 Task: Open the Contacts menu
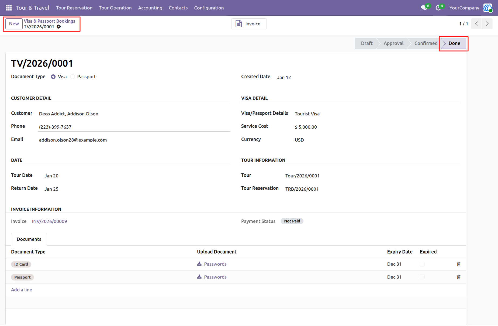[178, 8]
